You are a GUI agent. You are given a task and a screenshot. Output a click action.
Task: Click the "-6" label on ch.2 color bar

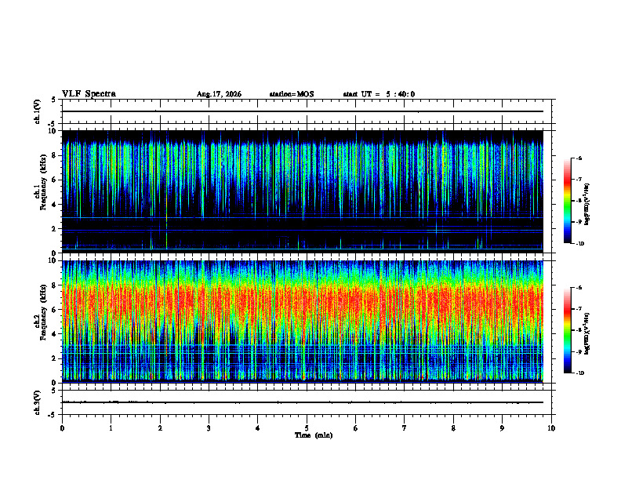[x=579, y=288]
